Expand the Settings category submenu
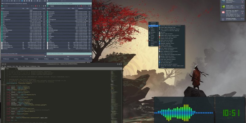The width and height of the screenshot is (246, 123). tap(153, 38)
